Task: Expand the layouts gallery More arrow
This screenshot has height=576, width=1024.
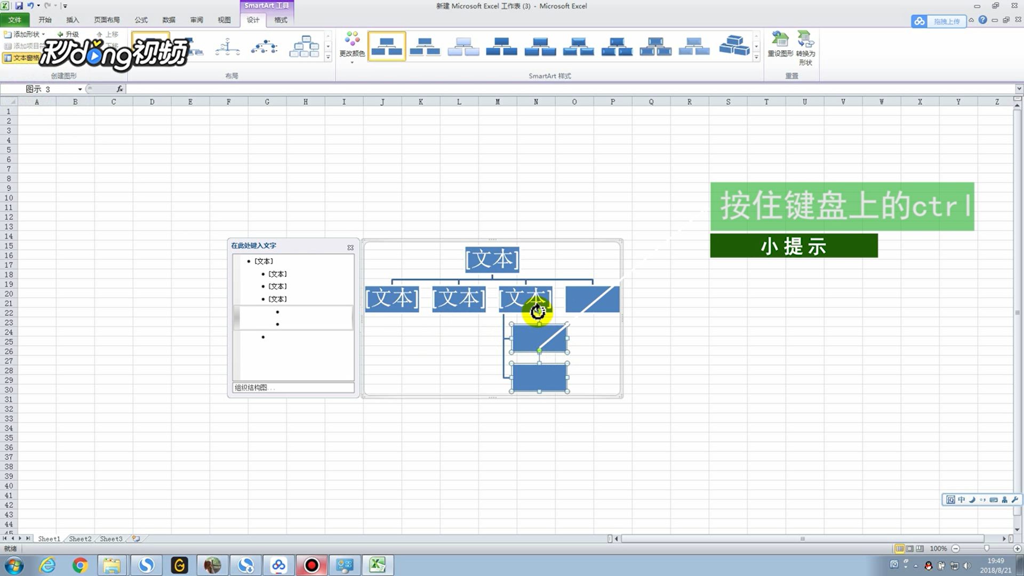Action: tap(328, 57)
